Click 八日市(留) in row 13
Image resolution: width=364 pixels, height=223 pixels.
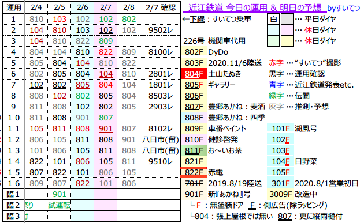[161, 151]
